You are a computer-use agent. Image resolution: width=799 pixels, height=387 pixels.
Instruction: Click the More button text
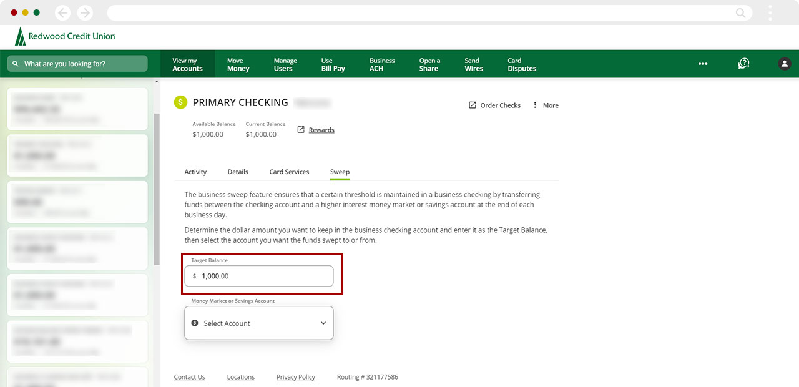pyautogui.click(x=551, y=105)
